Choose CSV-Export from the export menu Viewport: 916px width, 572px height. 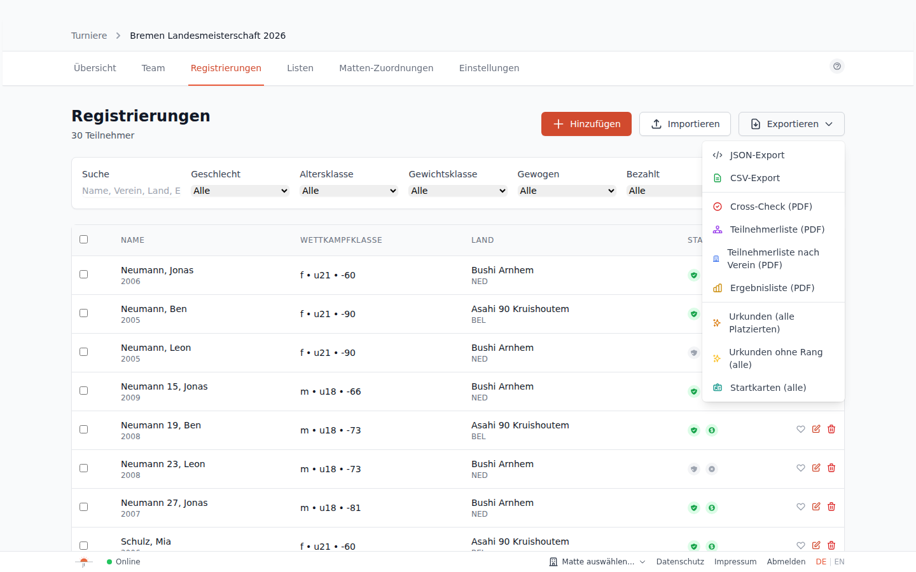pyautogui.click(x=774, y=178)
